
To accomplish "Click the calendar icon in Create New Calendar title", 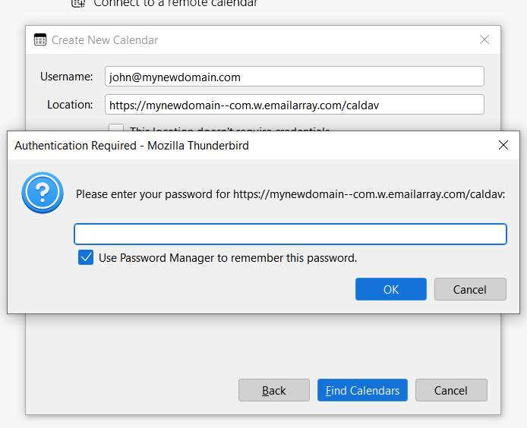I will [40, 40].
